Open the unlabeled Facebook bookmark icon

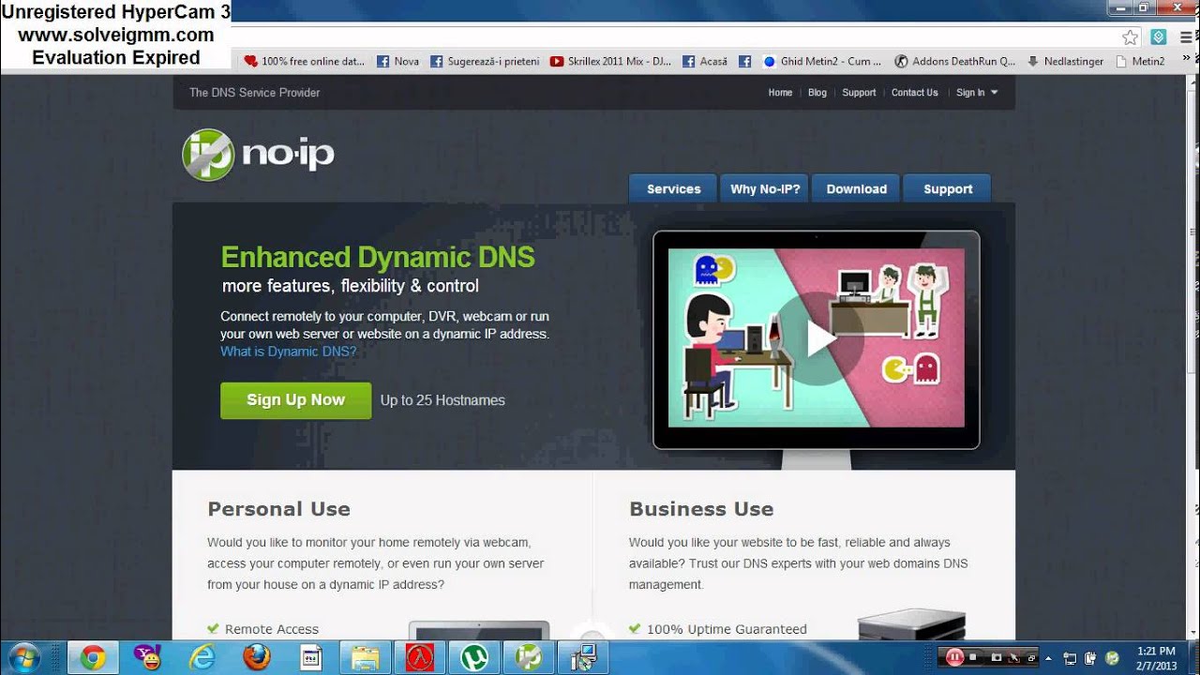tap(744, 61)
